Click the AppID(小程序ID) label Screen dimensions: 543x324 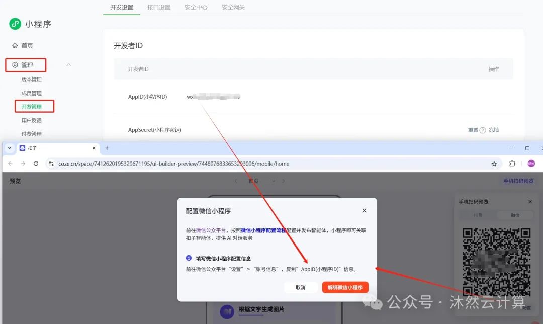click(147, 97)
